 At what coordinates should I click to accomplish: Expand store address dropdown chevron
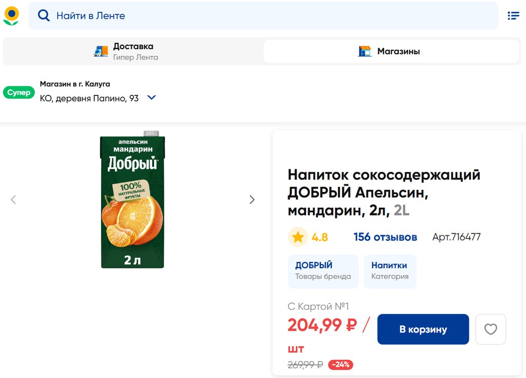(152, 97)
